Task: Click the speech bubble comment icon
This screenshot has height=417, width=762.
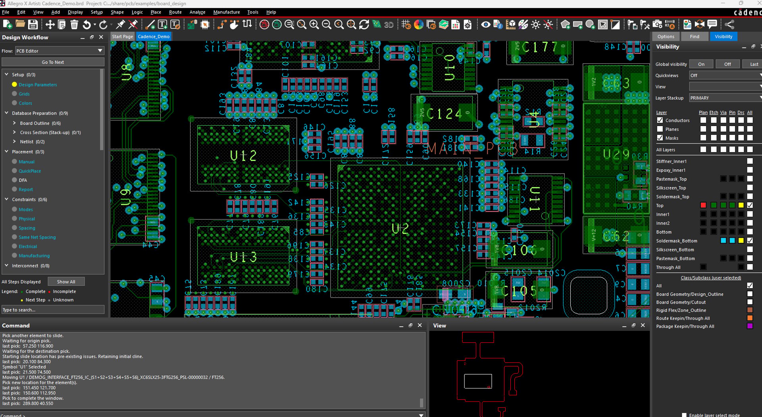Action: [x=712, y=25]
